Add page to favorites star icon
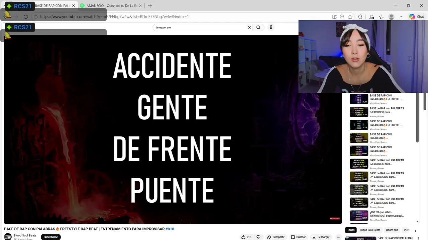This screenshot has height=240, width=428. (x=350, y=17)
